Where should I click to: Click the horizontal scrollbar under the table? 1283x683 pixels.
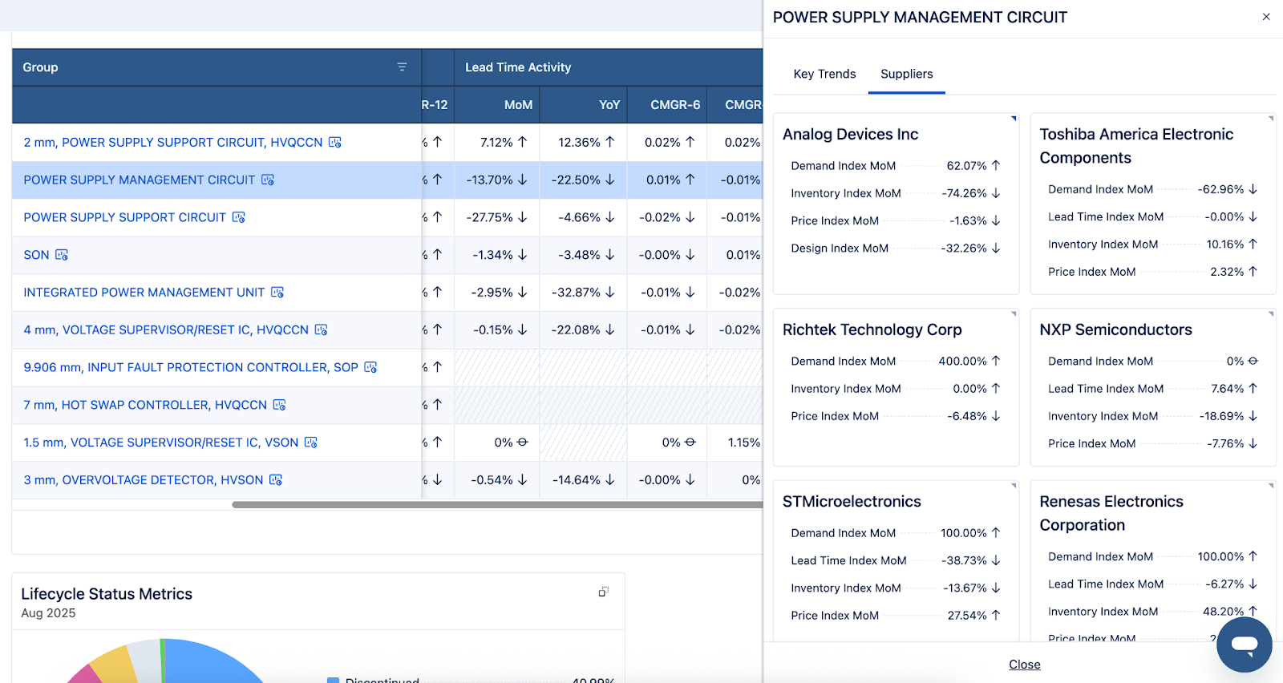497,505
